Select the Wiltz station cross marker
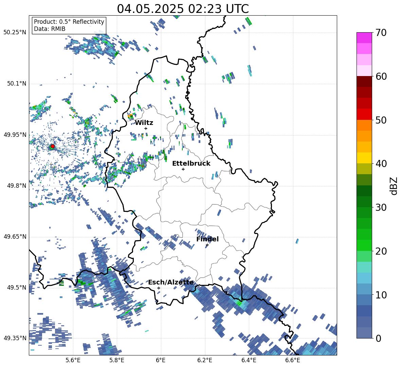The width and height of the screenshot is (402, 367). [146, 128]
